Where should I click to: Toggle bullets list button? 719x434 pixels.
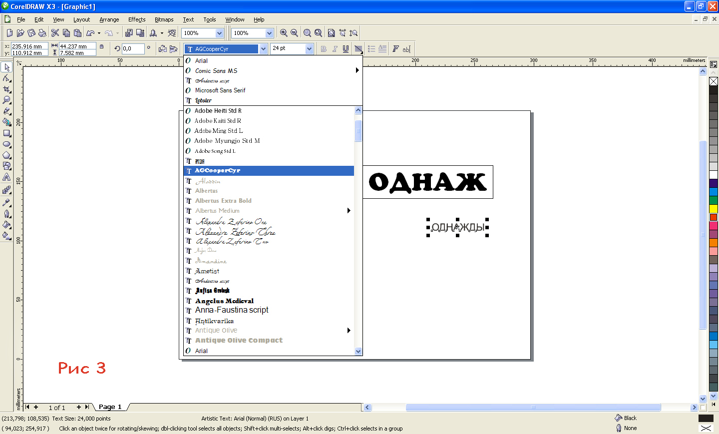[x=371, y=49]
